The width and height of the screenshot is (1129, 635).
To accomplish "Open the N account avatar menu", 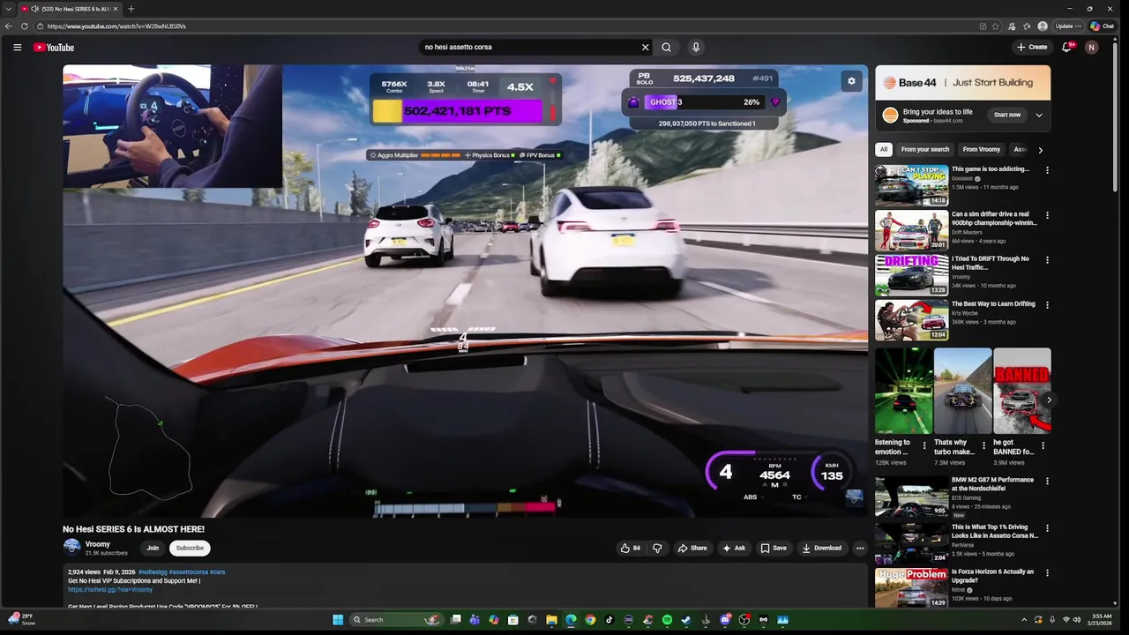I will point(1092,48).
